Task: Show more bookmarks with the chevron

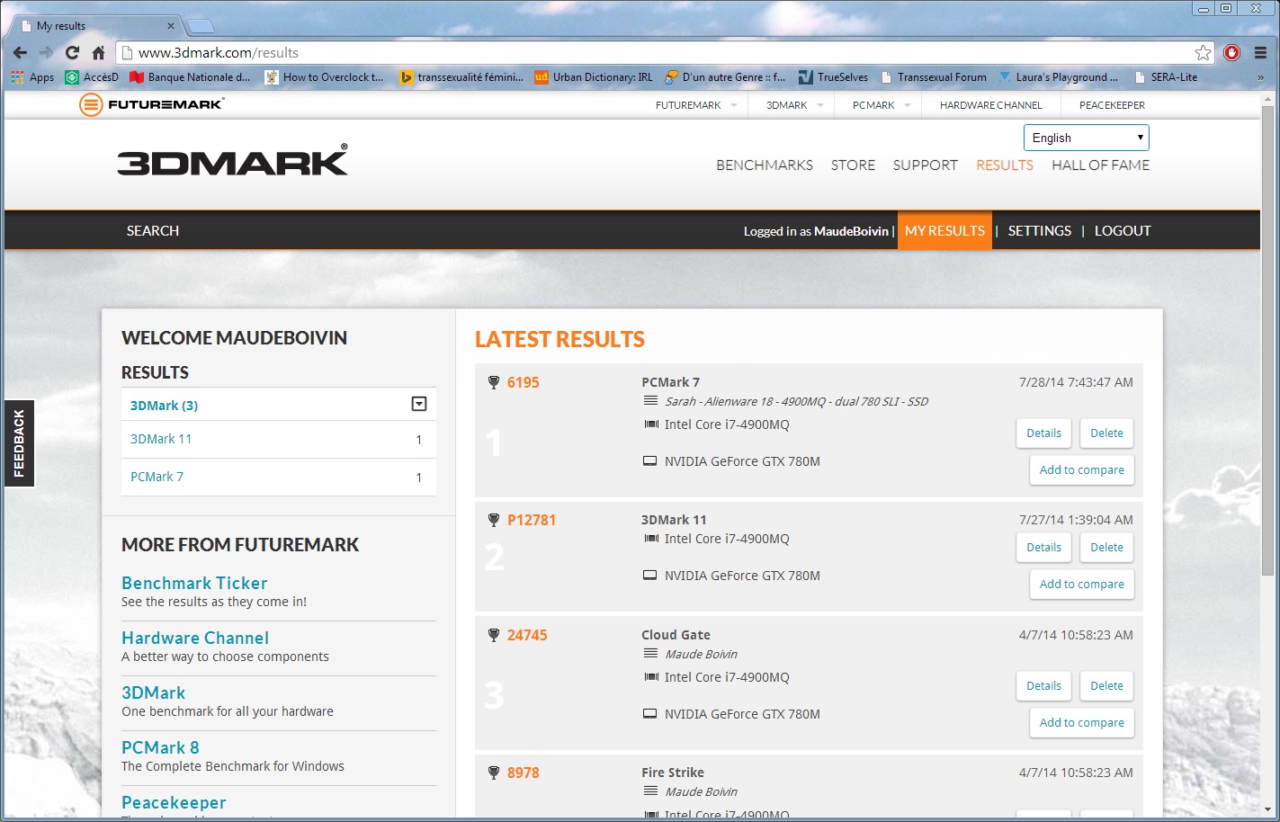Action: (1260, 77)
